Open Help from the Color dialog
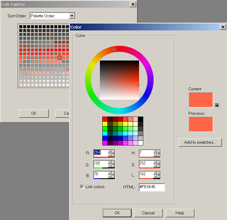 point(180,213)
